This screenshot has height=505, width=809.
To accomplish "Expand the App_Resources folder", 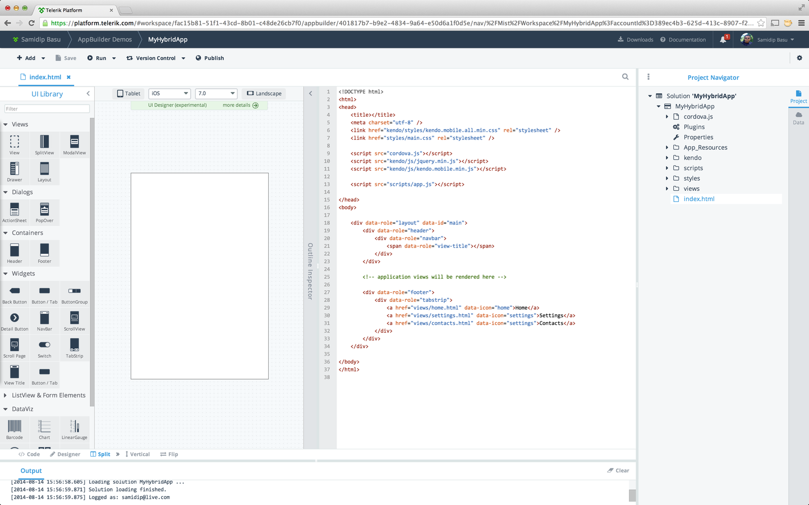I will [x=667, y=148].
